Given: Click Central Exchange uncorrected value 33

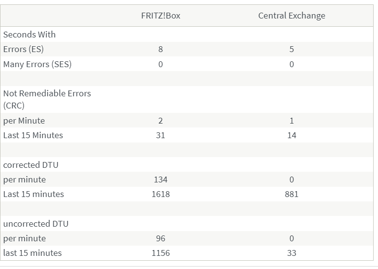Looking at the screenshot, I should (x=291, y=253).
